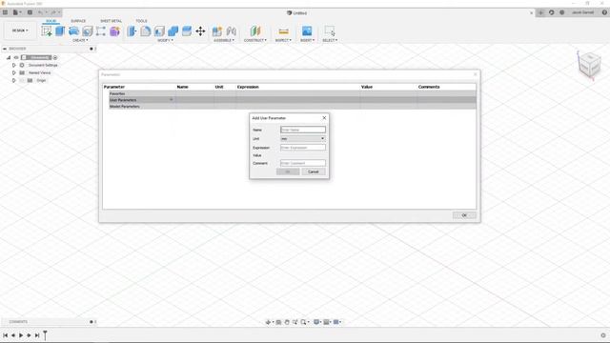Select the Extrude tool icon
The height and width of the screenshot is (343, 610).
click(60, 31)
